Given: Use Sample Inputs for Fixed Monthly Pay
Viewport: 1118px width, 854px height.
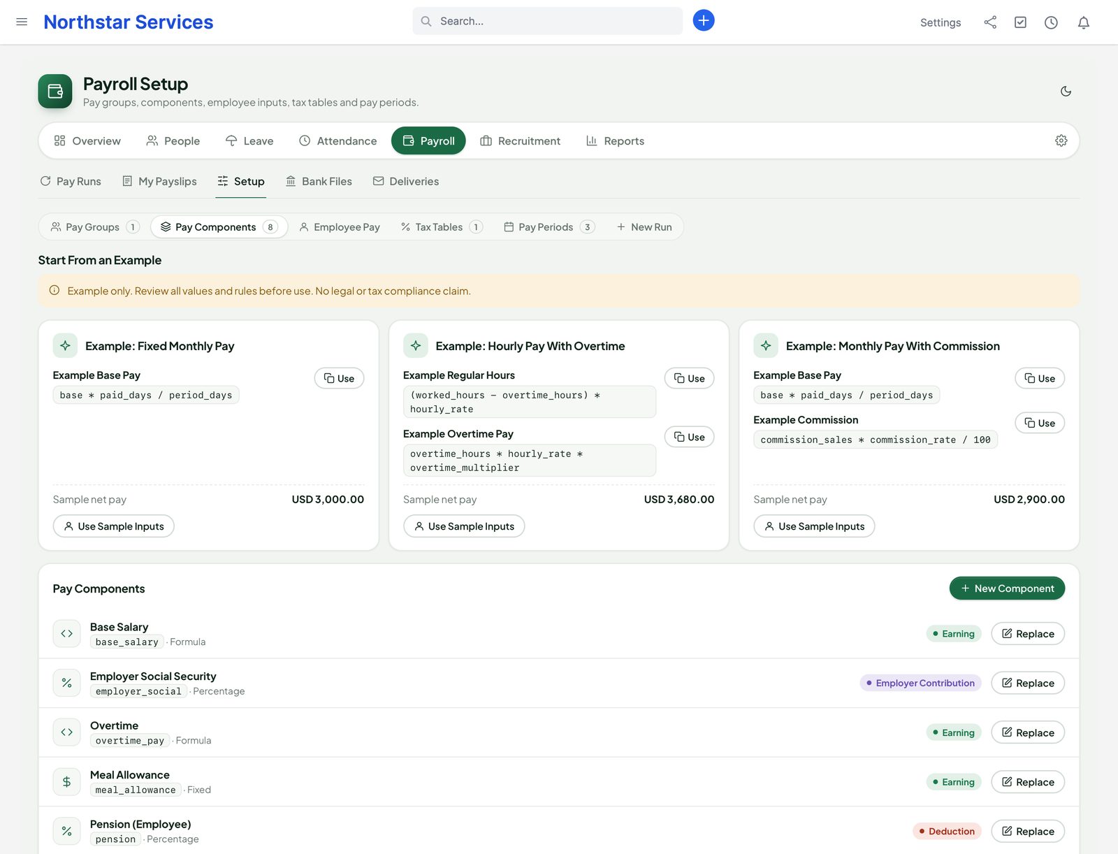Looking at the screenshot, I should tap(114, 526).
